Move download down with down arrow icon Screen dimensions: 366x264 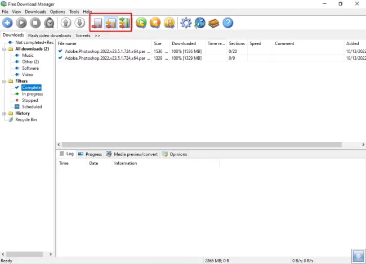80,23
